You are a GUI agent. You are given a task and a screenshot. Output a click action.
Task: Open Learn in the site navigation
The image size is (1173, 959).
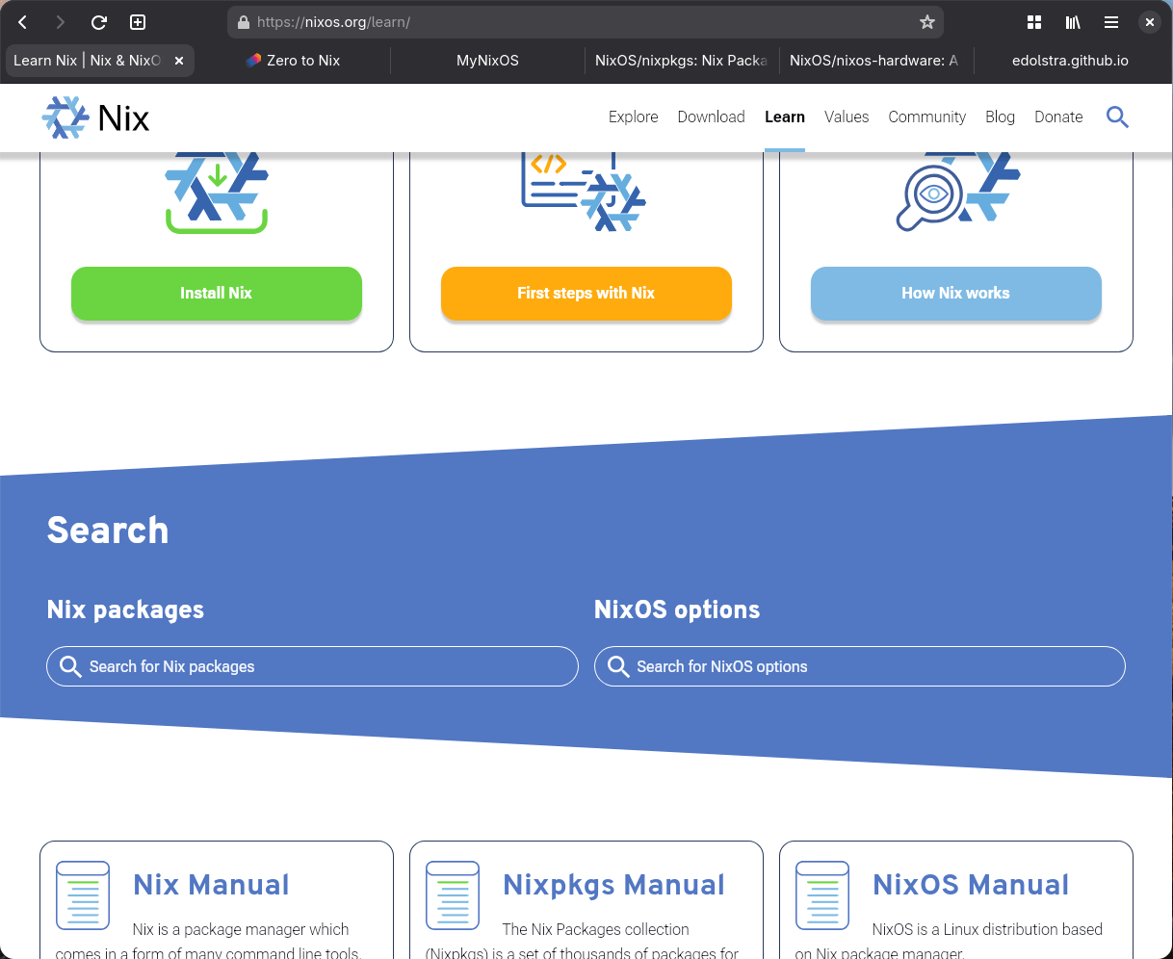tap(785, 117)
